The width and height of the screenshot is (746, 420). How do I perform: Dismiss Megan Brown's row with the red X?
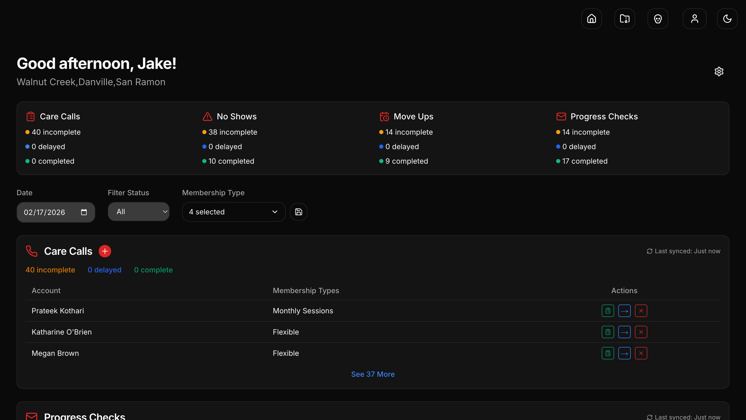(x=641, y=353)
